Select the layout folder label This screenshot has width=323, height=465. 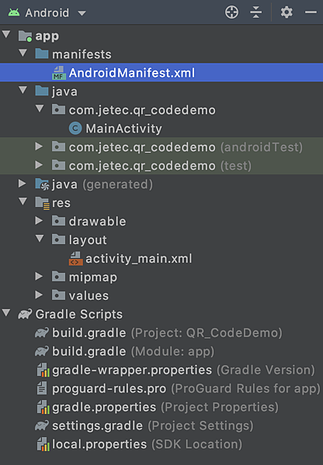pyautogui.click(x=88, y=240)
